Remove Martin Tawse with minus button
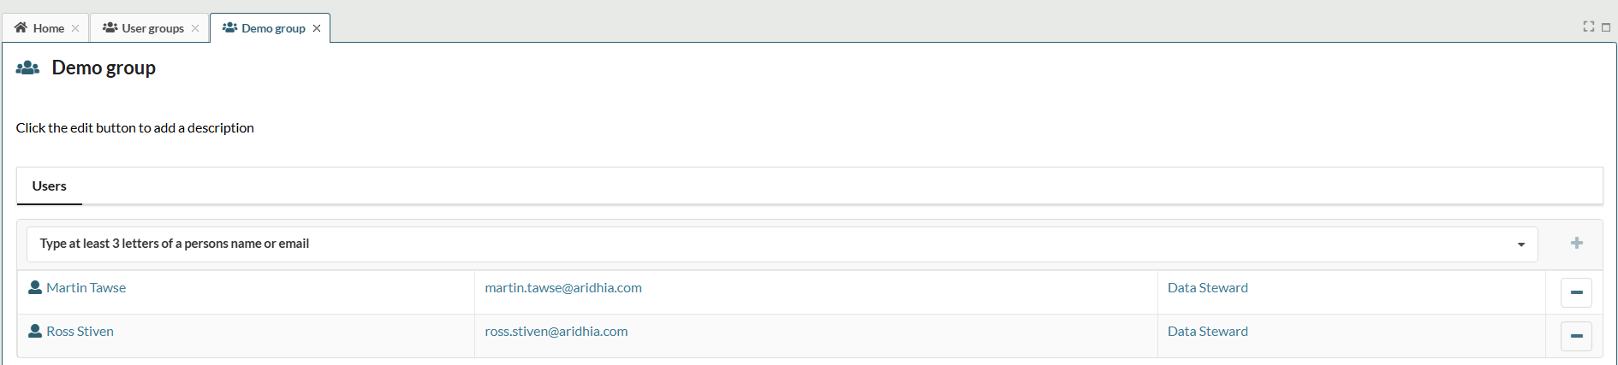The height and width of the screenshot is (365, 1618). pos(1576,292)
